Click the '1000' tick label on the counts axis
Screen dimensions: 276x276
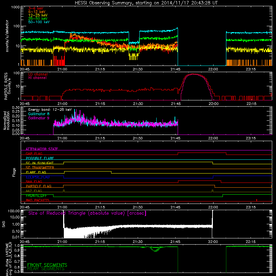click(x=15, y=7)
